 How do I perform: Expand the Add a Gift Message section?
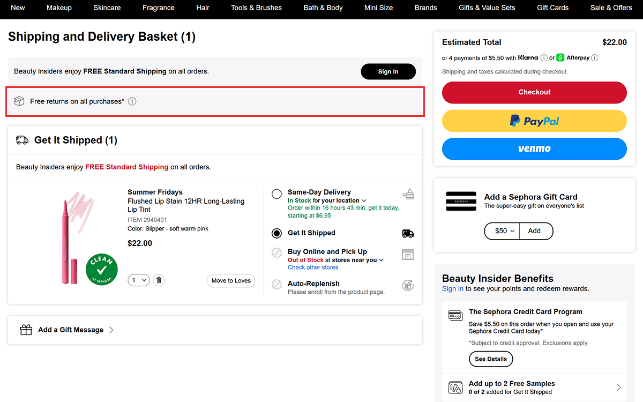tap(111, 330)
